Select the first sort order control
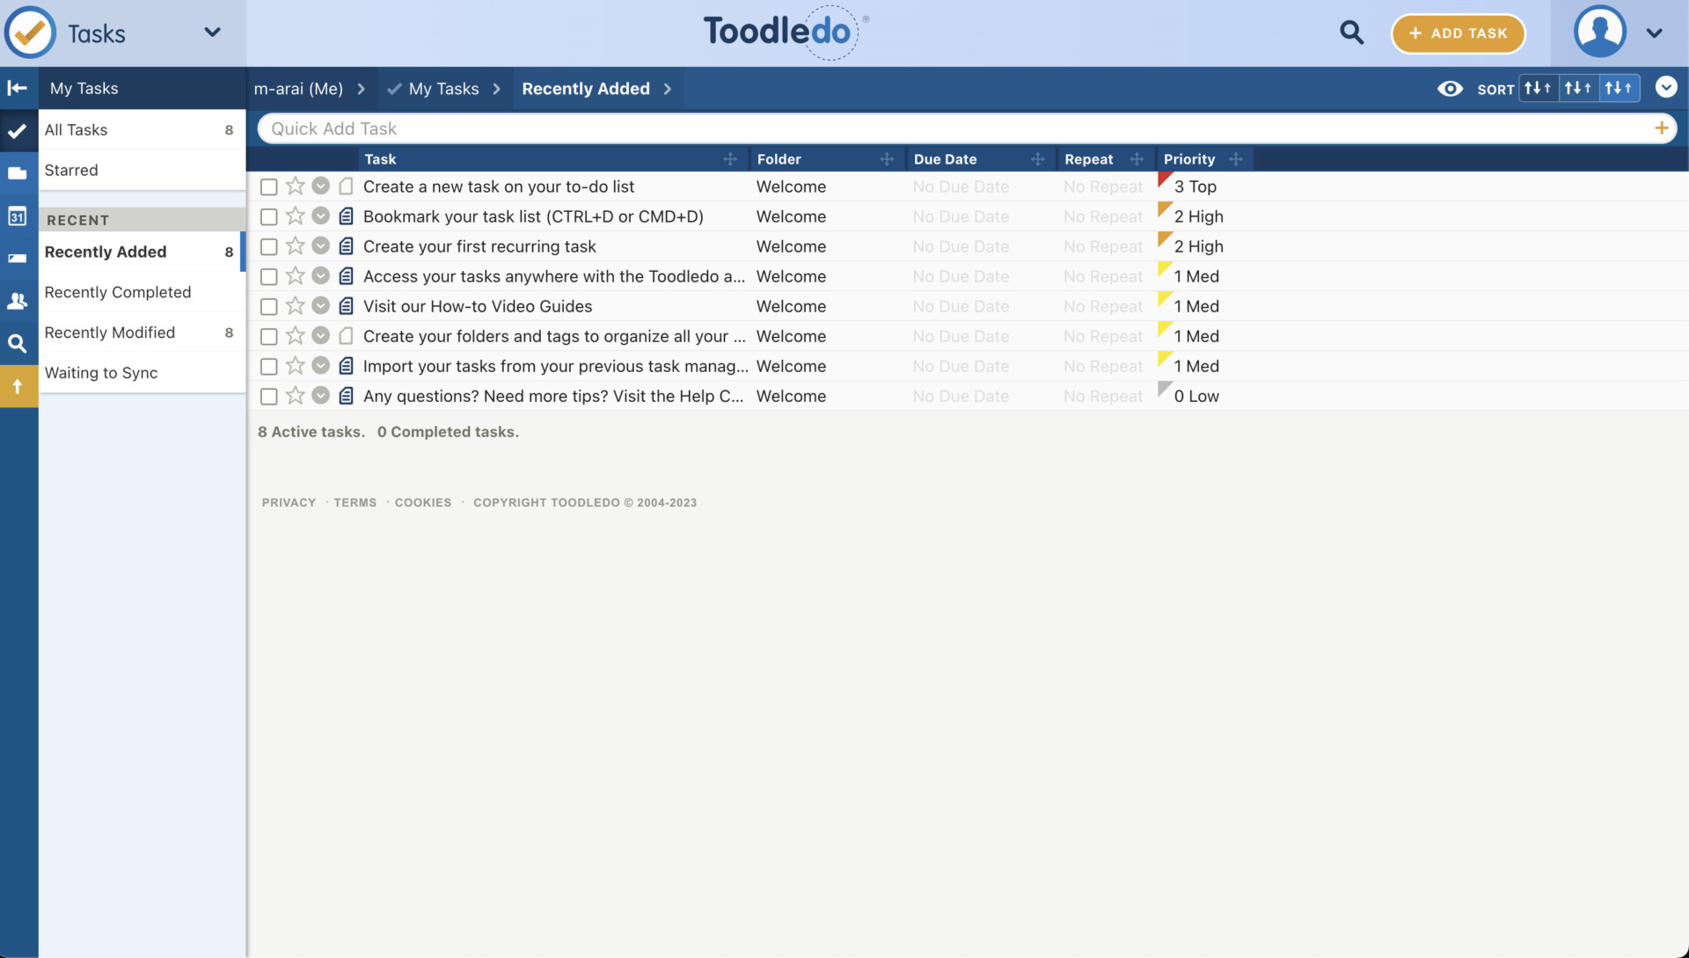1689x958 pixels. pyautogui.click(x=1538, y=88)
